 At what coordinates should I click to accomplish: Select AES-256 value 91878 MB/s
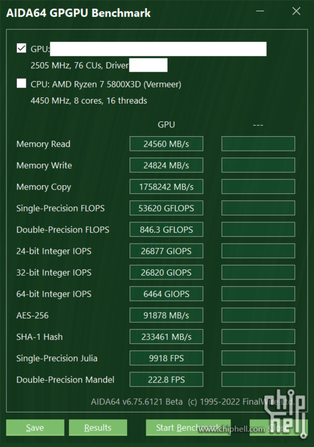166,315
